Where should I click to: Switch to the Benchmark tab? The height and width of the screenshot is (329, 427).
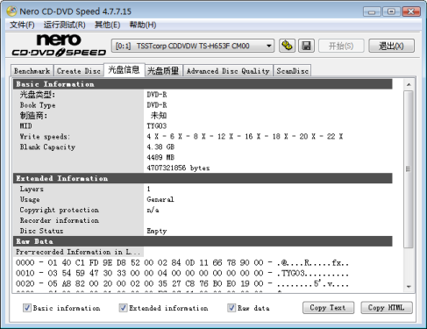[x=32, y=71]
